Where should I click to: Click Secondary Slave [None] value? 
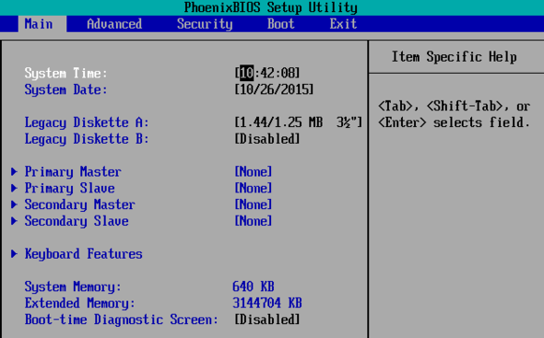click(x=254, y=221)
